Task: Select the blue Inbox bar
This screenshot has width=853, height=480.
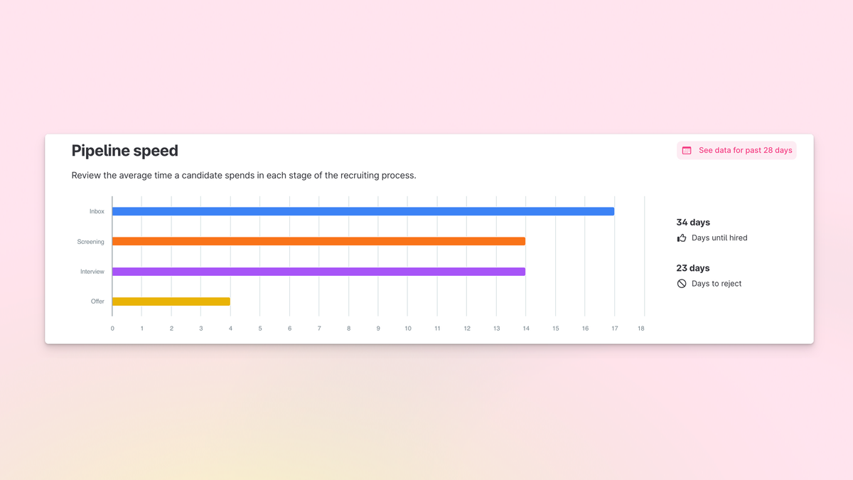Action: point(363,211)
